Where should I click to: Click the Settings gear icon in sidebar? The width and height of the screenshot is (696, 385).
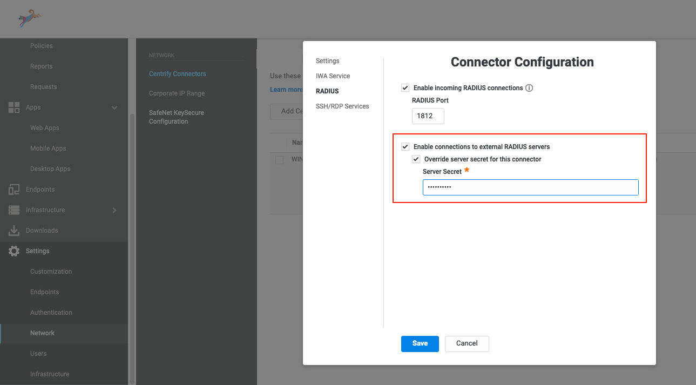(x=13, y=251)
